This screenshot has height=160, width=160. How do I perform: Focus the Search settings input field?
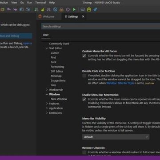(100, 26)
